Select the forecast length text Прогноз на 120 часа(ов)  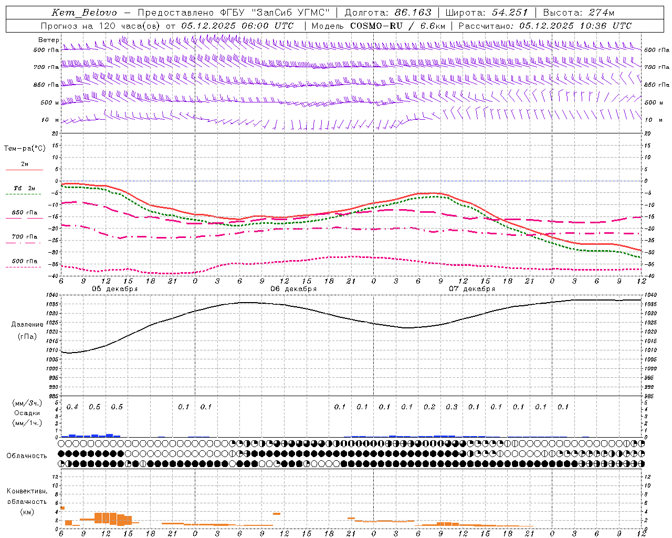click(101, 26)
